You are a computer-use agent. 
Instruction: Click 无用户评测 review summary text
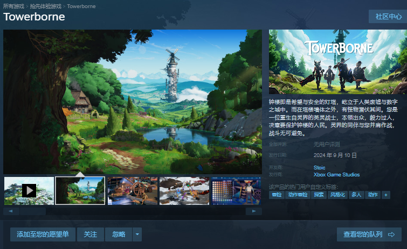point(327,144)
